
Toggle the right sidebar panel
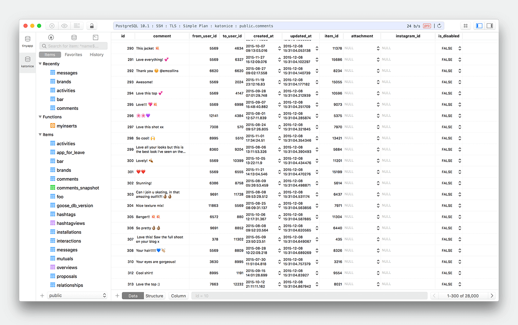[490, 26]
